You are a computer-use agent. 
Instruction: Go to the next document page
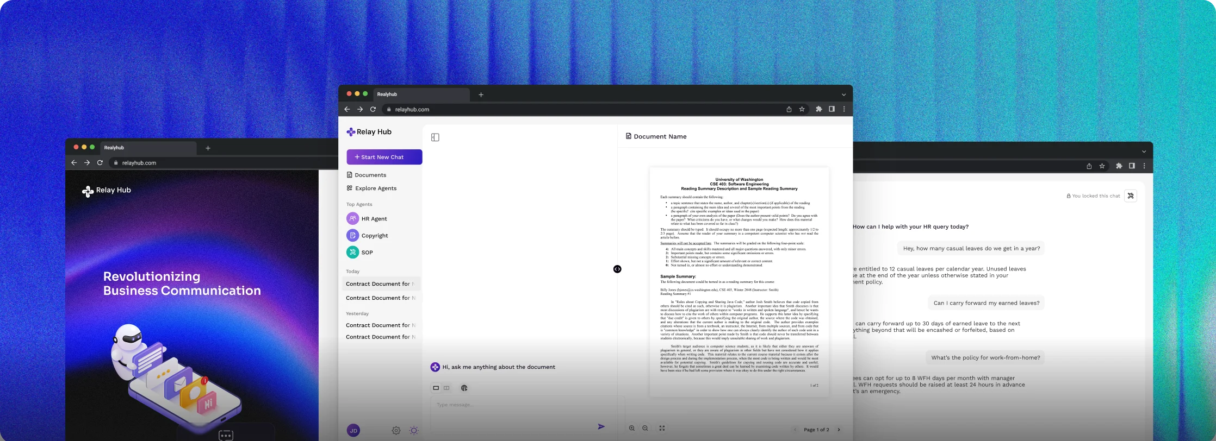839,430
